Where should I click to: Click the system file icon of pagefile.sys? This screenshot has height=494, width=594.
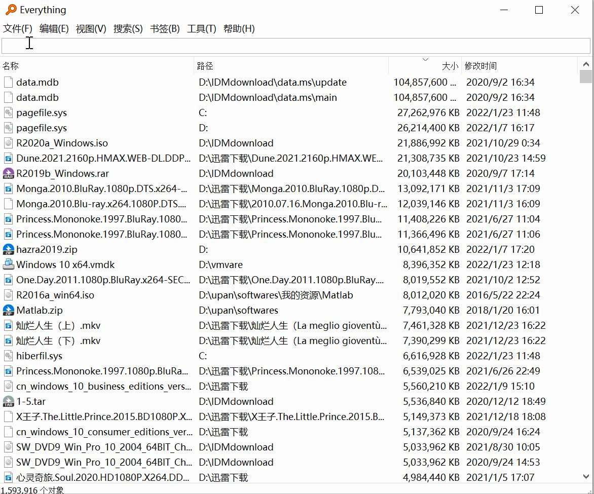[8, 112]
